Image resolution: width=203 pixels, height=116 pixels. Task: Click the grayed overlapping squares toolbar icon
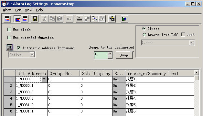[x=87, y=19]
